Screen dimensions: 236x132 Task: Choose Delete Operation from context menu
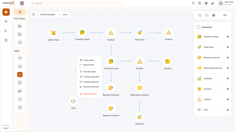[90, 94]
